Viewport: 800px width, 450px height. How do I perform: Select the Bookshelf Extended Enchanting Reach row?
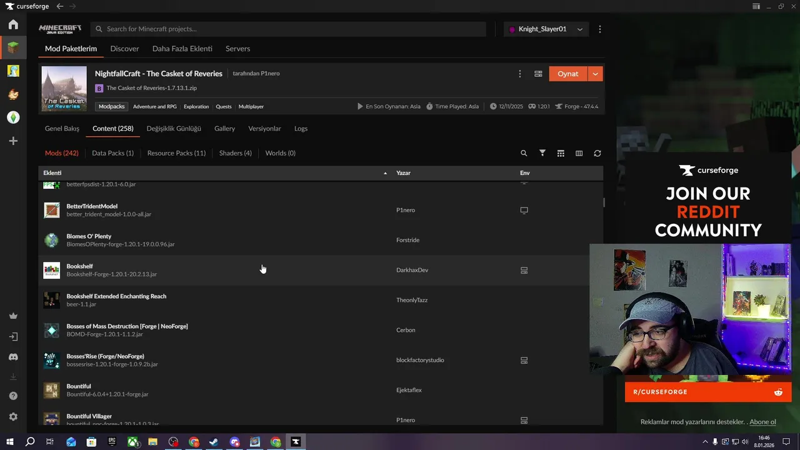click(321, 300)
